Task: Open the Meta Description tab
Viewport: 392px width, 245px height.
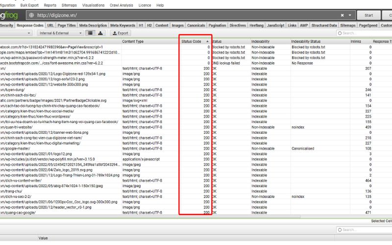Action: [x=93, y=25]
